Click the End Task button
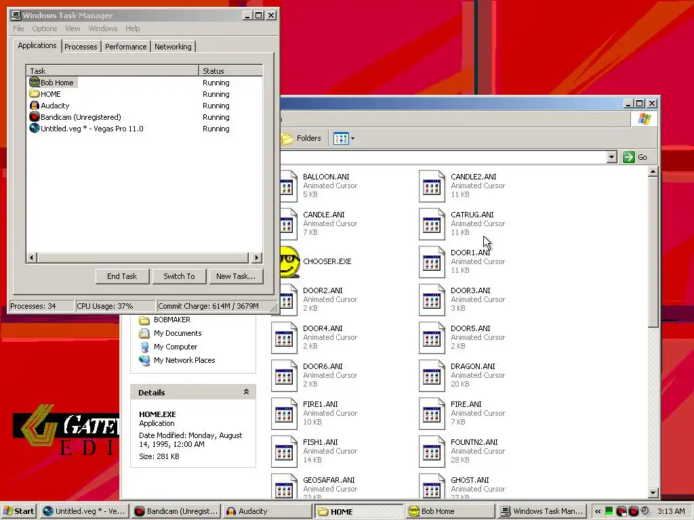This screenshot has height=520, width=694. [122, 276]
